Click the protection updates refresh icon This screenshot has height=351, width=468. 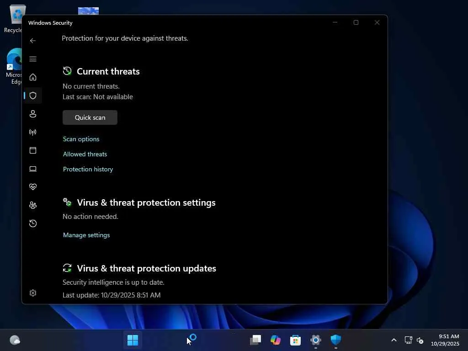(x=67, y=268)
